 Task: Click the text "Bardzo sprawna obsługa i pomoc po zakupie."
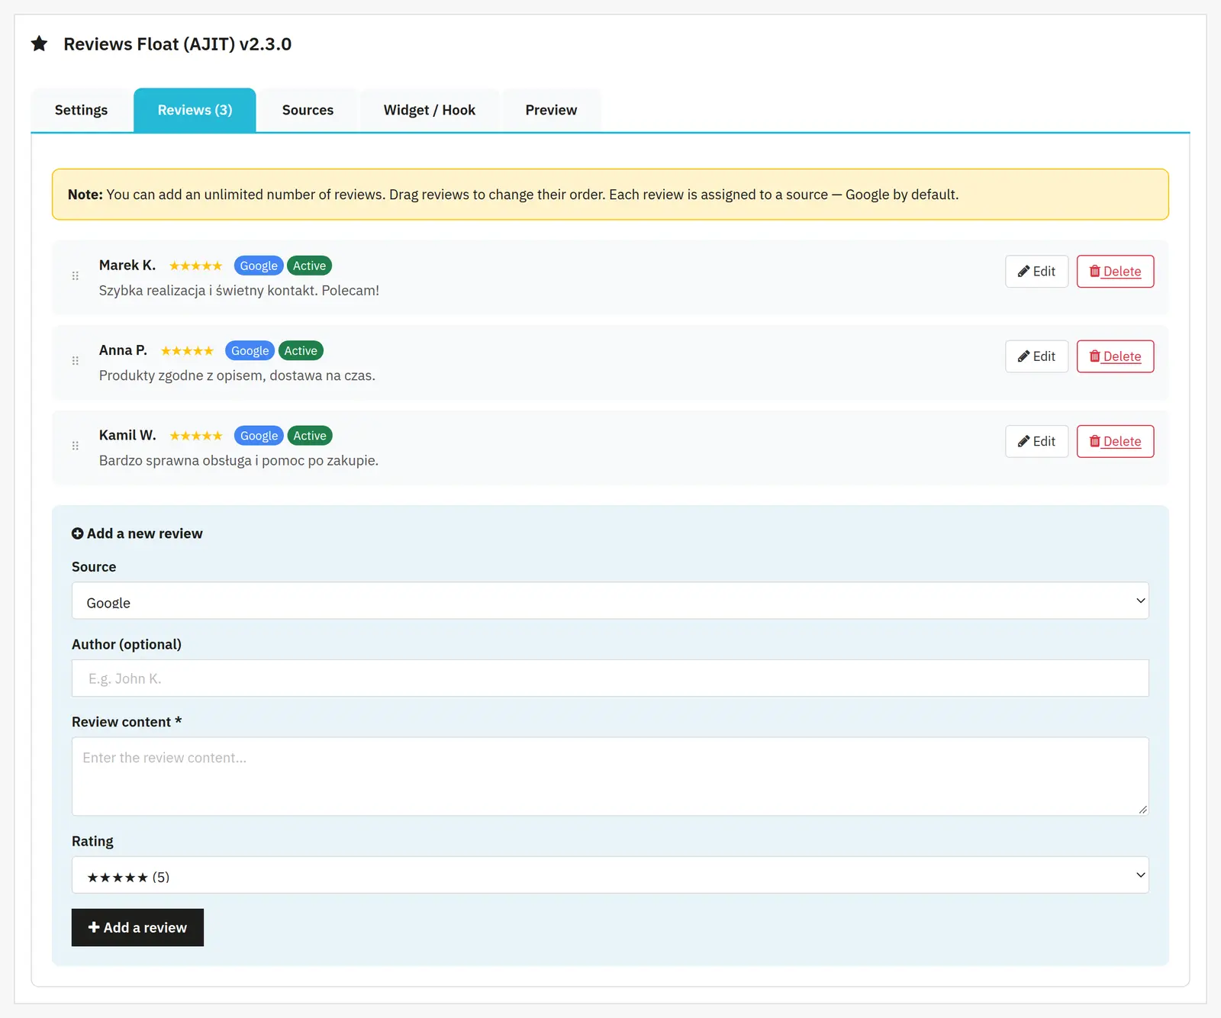[x=239, y=461]
